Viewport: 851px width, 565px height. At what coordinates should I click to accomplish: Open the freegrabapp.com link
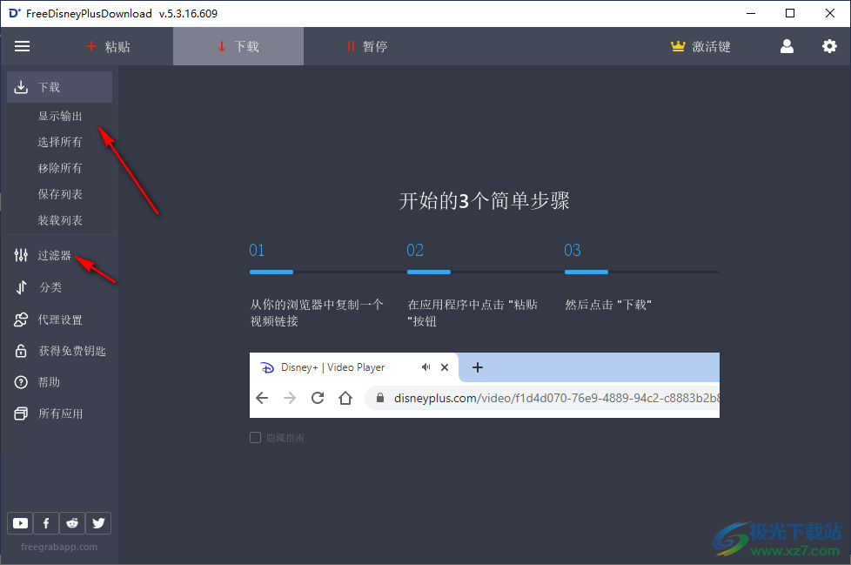59,547
